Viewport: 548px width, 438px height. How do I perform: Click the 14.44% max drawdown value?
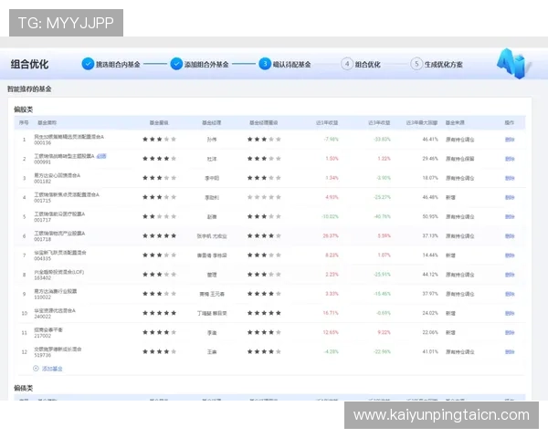point(430,255)
